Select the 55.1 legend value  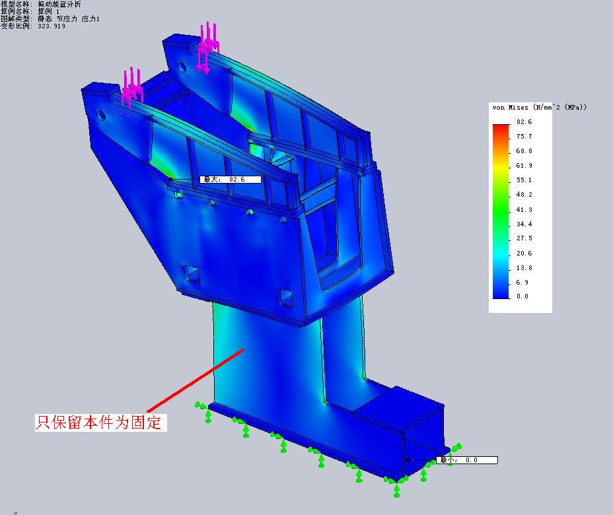tap(524, 180)
